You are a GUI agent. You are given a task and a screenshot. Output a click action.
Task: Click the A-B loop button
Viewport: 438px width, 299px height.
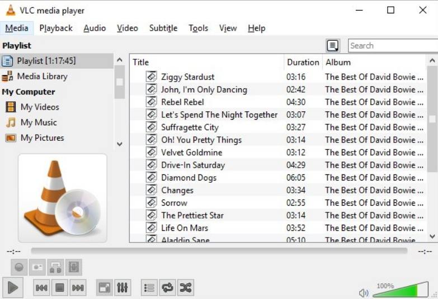click(55, 267)
